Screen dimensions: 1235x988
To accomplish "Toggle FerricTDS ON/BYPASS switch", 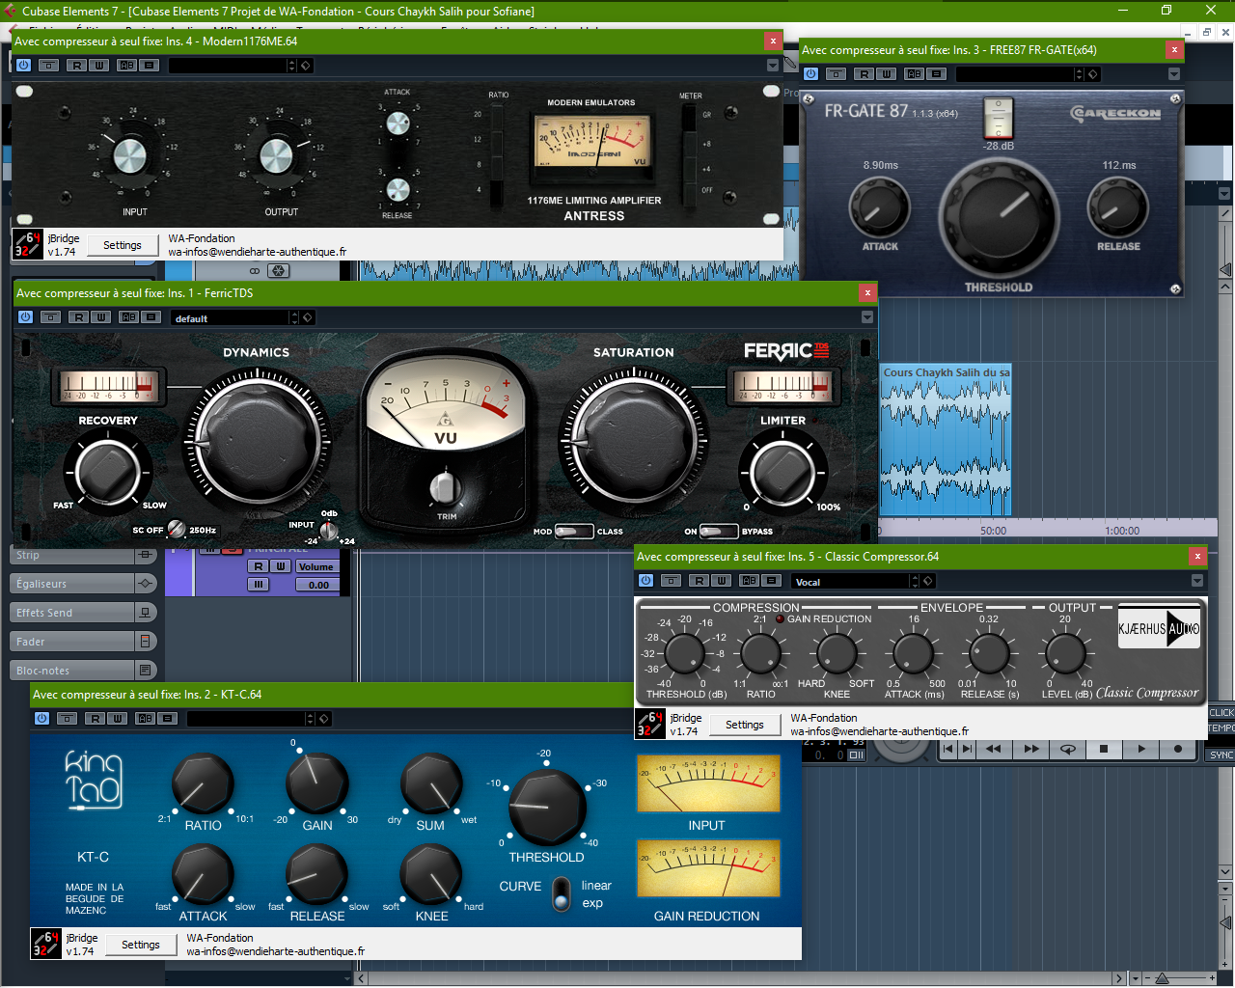I will click(x=719, y=532).
